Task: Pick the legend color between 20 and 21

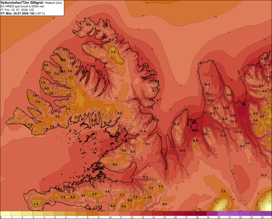Action: (223, 214)
